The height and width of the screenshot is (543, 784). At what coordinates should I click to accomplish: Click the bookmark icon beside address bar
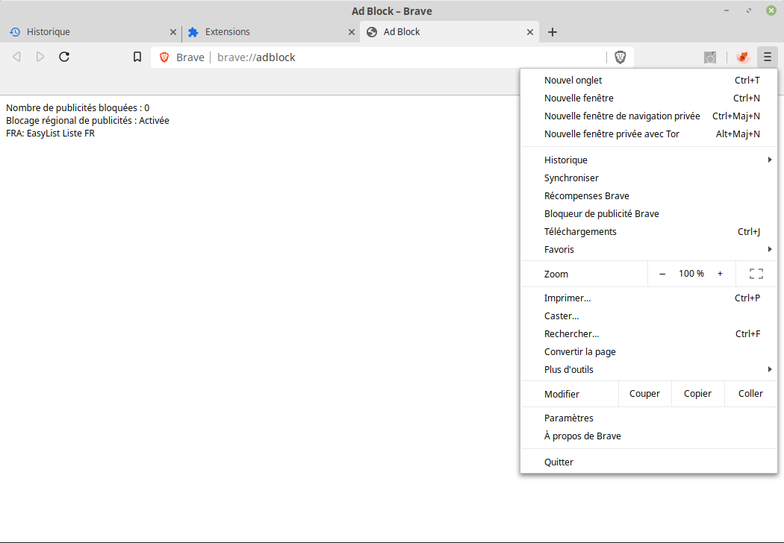(x=137, y=57)
